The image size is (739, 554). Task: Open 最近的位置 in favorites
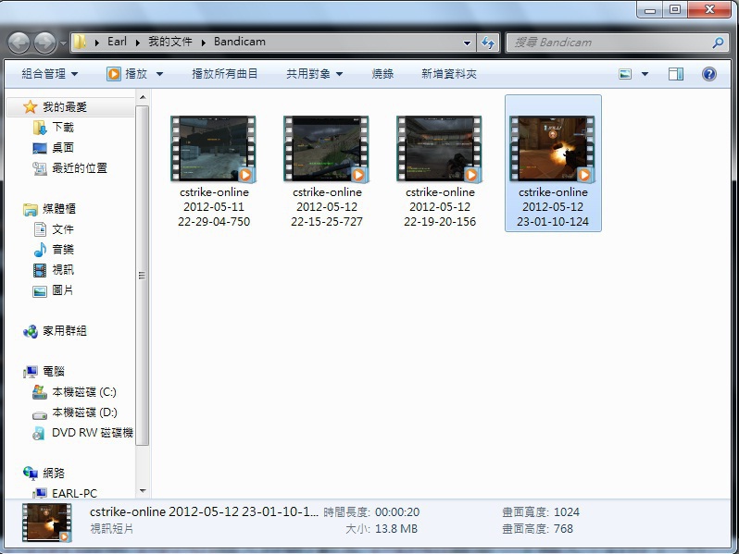coord(80,168)
